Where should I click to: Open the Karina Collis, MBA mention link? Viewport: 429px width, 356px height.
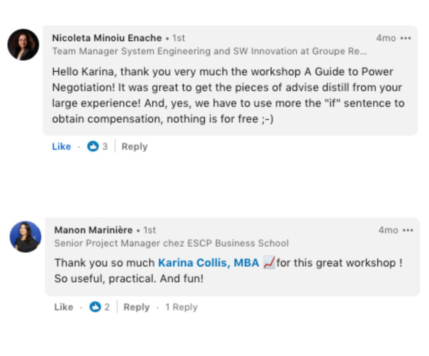208,263
